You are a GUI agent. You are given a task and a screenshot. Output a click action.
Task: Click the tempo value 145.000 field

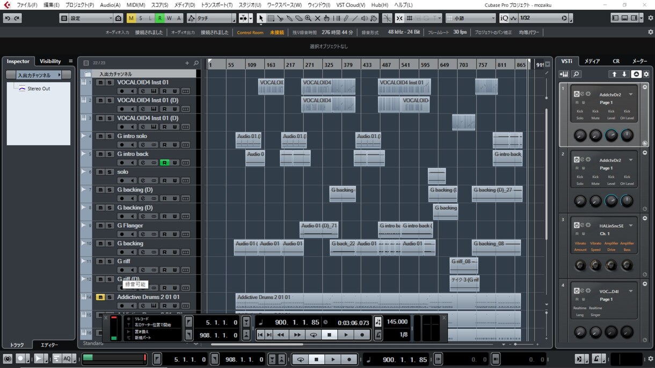click(x=397, y=322)
